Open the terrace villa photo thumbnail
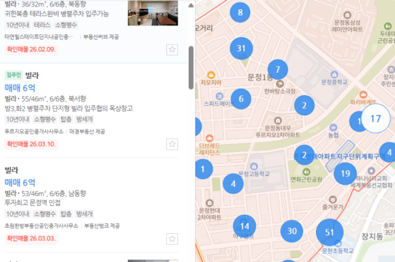395x262 pixels. click(153, 13)
